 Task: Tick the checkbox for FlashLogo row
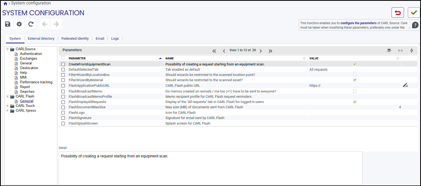[x=63, y=113]
